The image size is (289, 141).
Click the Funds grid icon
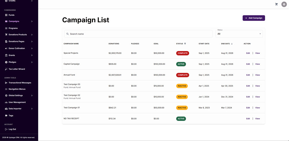tap(6, 15)
